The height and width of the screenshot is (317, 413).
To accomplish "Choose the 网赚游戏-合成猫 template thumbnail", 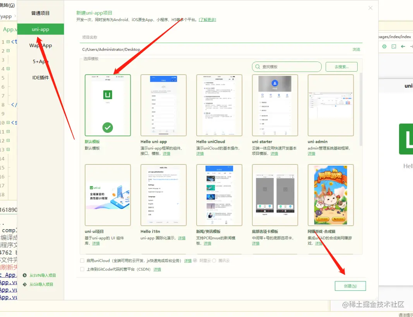I will 331,195.
